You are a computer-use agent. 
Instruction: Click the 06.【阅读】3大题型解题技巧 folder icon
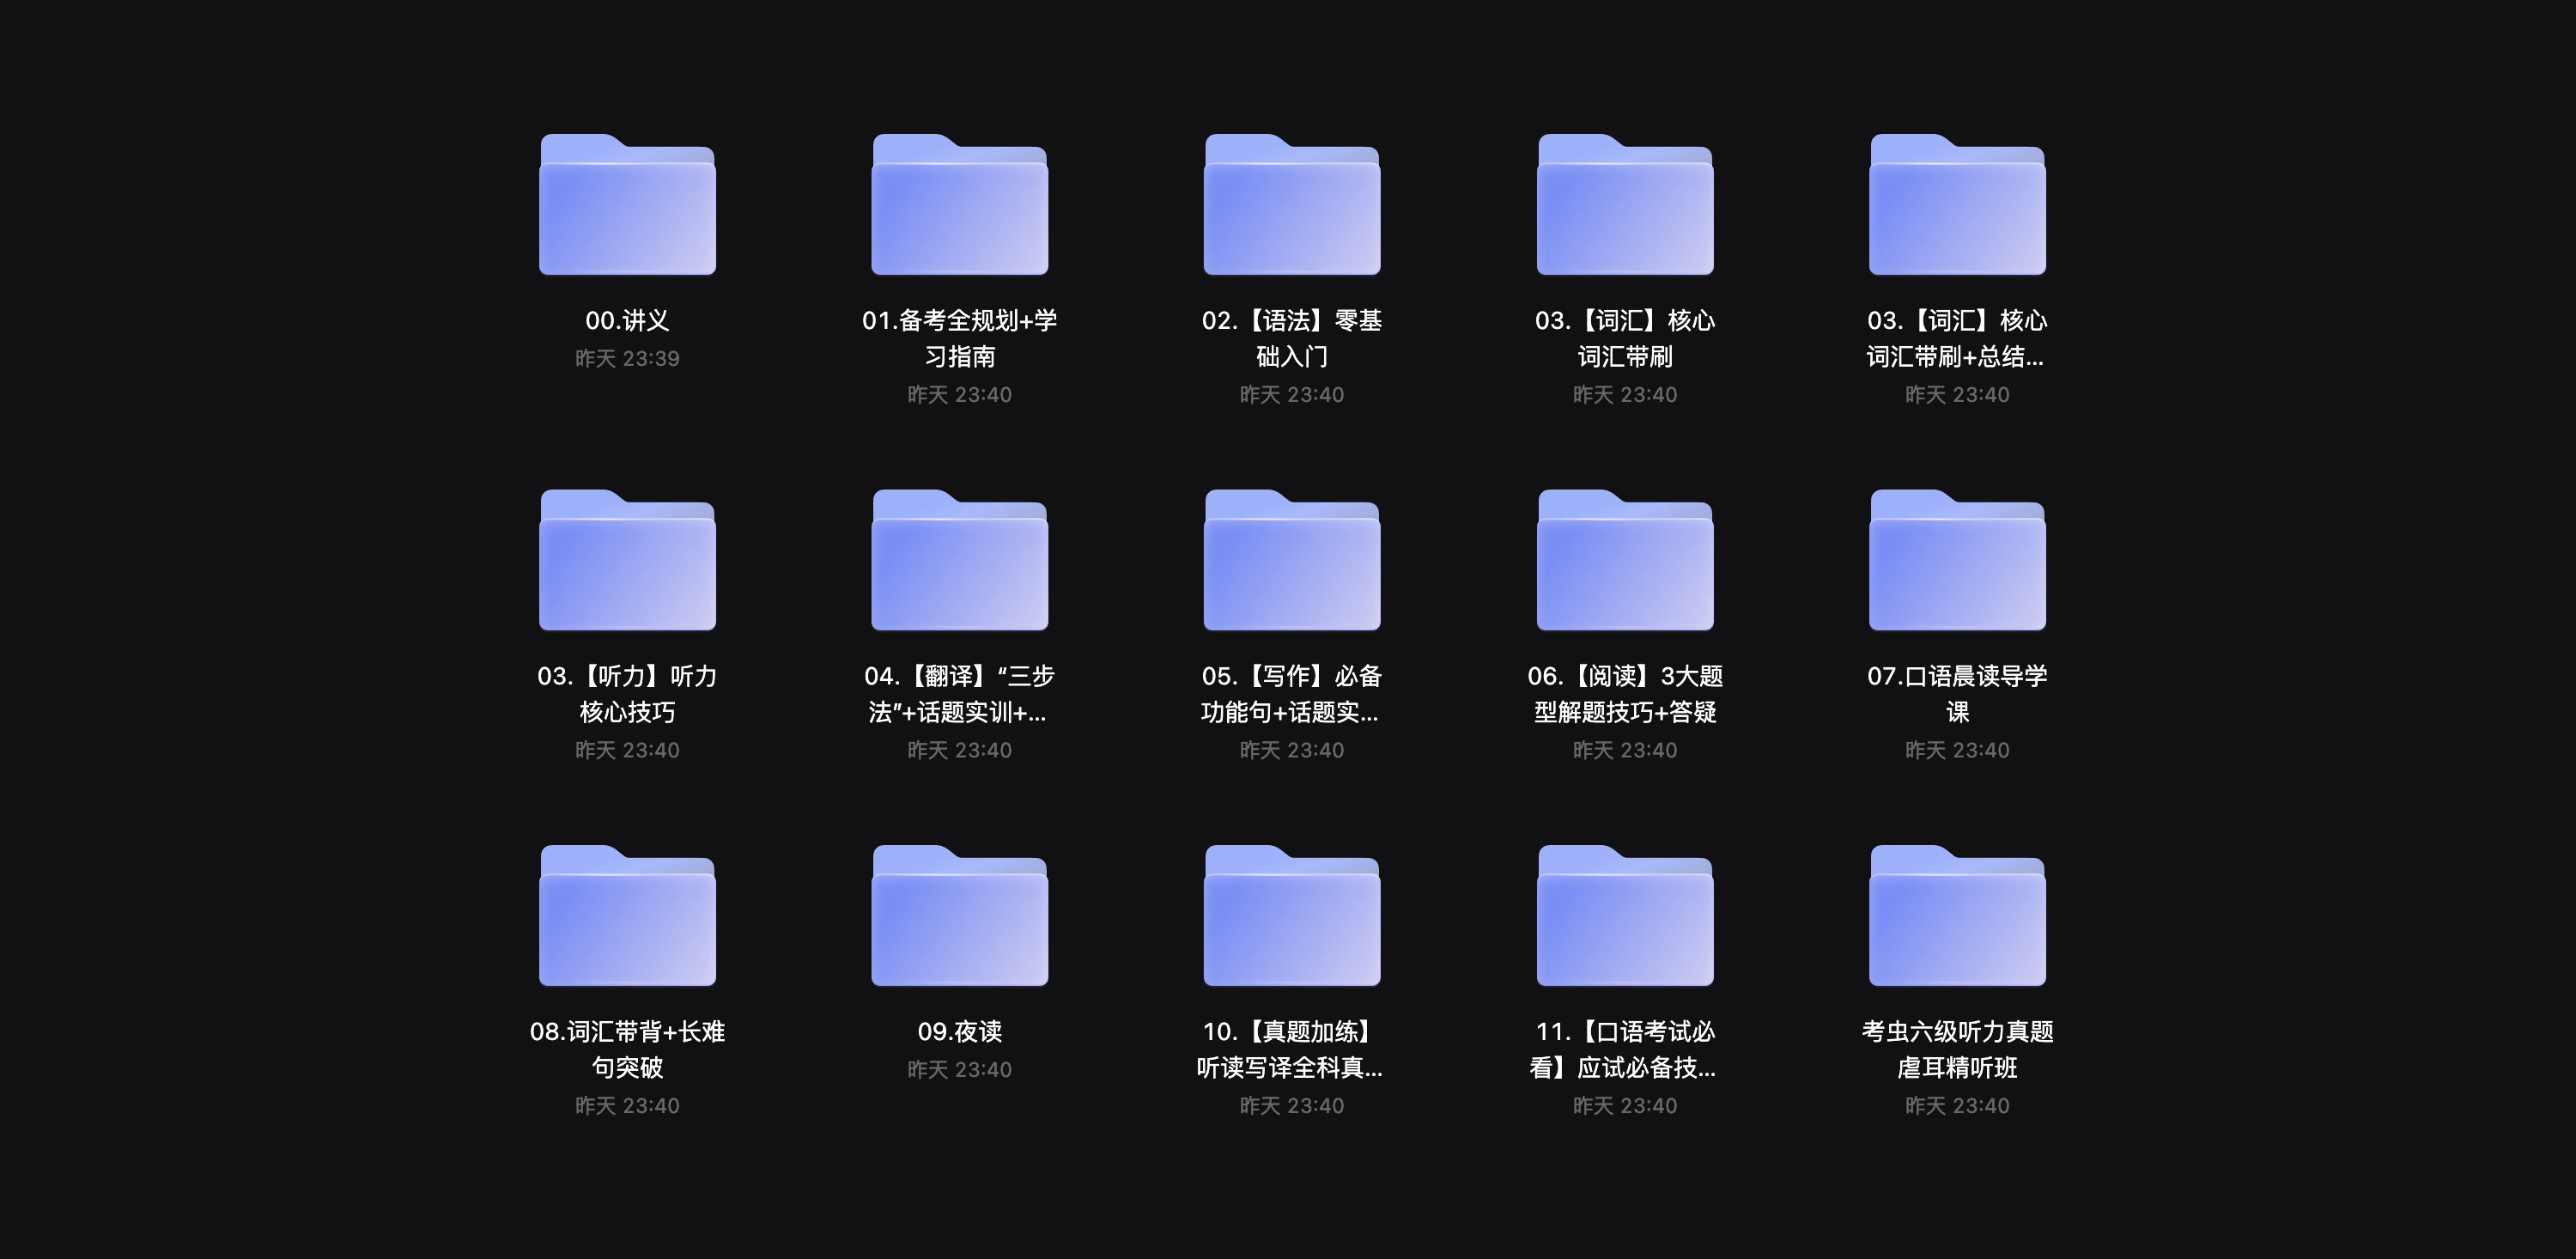pos(1625,560)
